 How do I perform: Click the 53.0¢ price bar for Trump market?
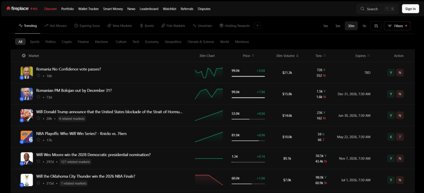[x=248, y=119]
